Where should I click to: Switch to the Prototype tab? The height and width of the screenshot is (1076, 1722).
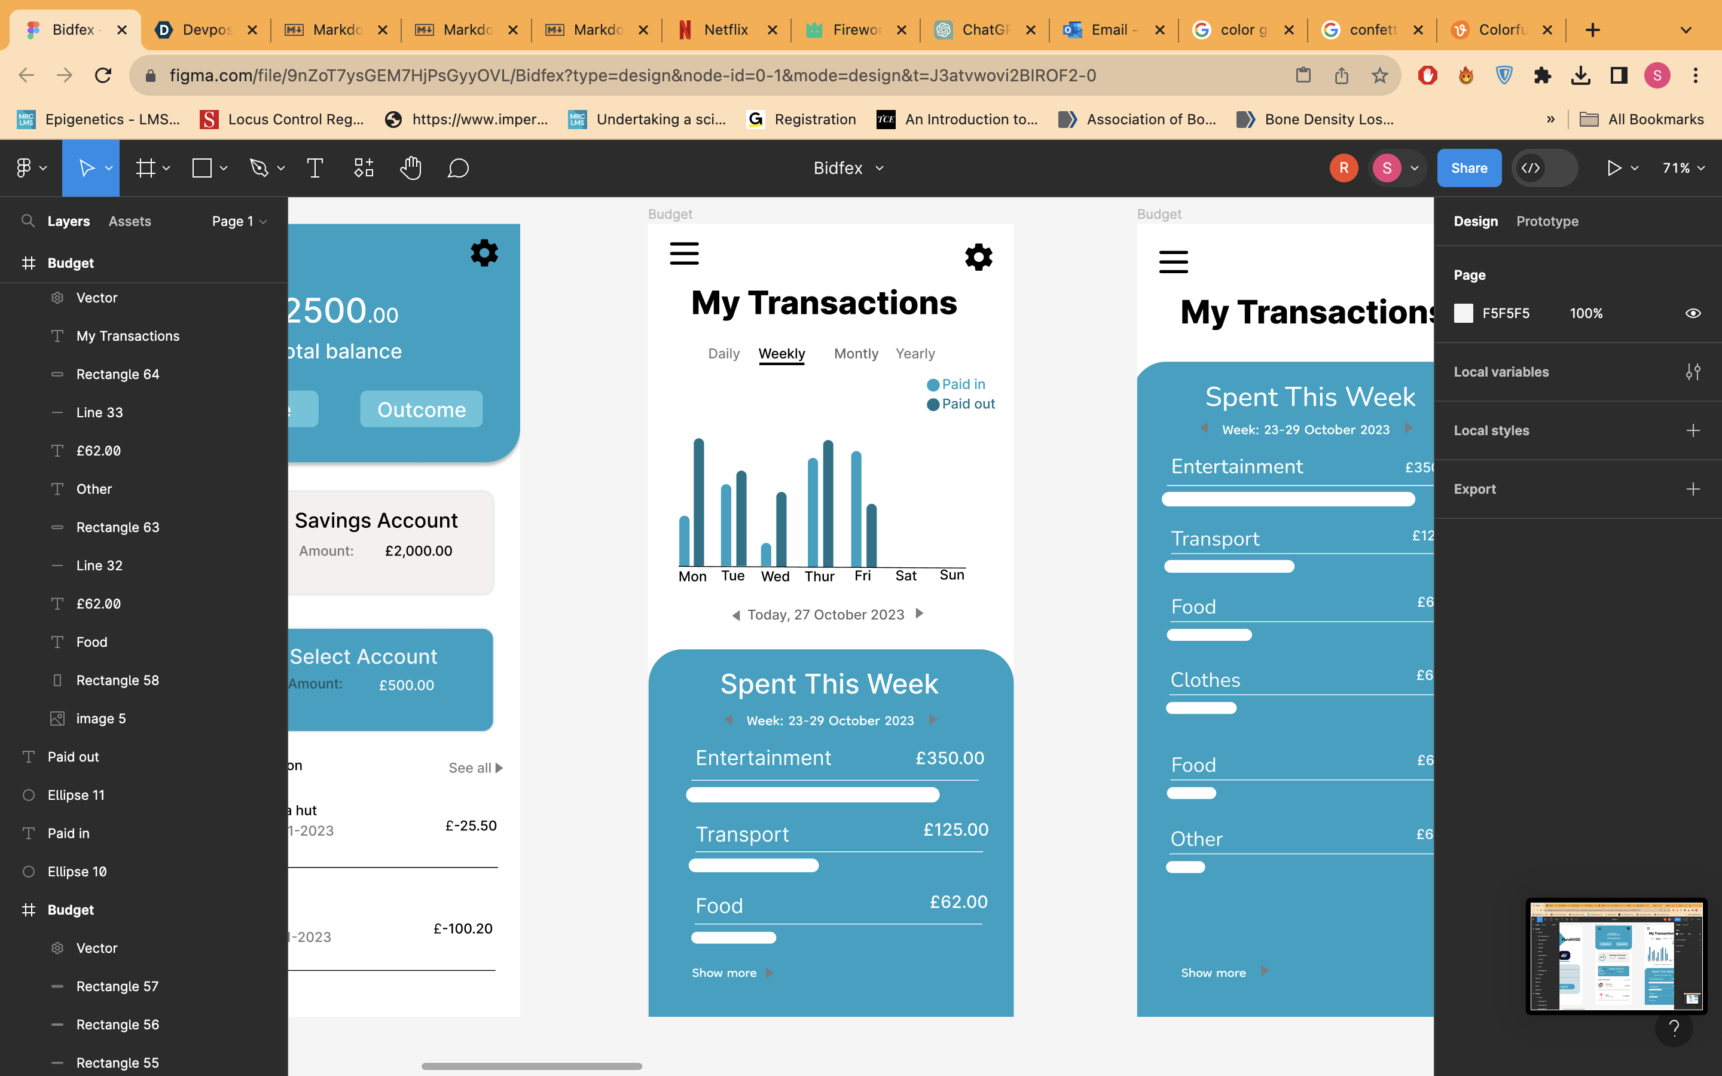click(1547, 221)
